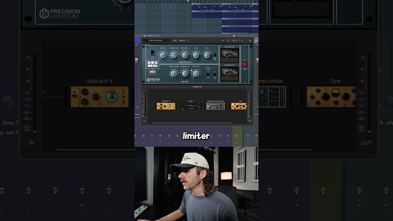Image resolution: width=393 pixels, height=221 pixels.
Task: Toggle the red Power switch
Action: point(245,64)
